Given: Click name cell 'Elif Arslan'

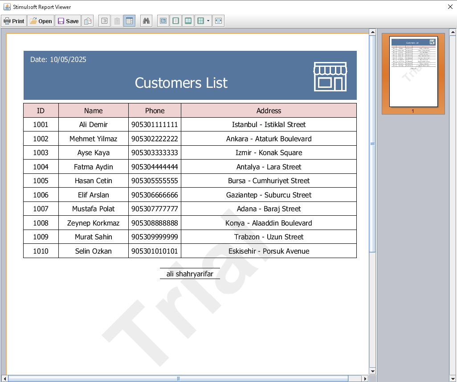Looking at the screenshot, I should [93, 195].
